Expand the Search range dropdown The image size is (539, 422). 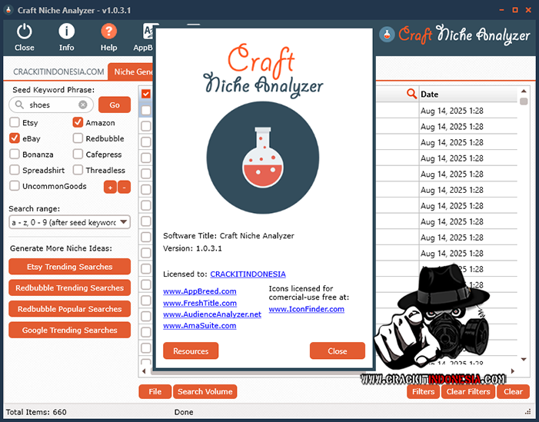click(123, 222)
